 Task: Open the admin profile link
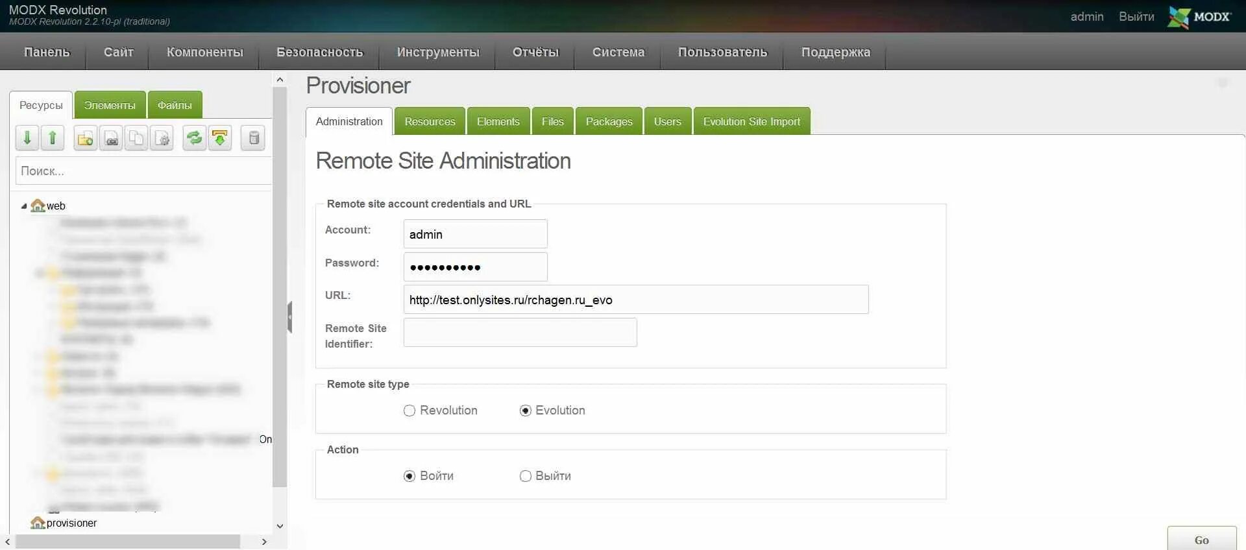(1087, 16)
